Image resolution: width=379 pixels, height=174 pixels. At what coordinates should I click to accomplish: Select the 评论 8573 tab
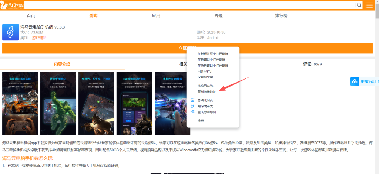pyautogui.click(x=312, y=64)
